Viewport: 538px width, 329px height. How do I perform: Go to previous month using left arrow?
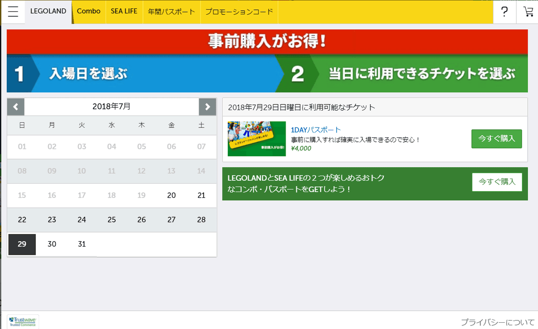pos(15,107)
